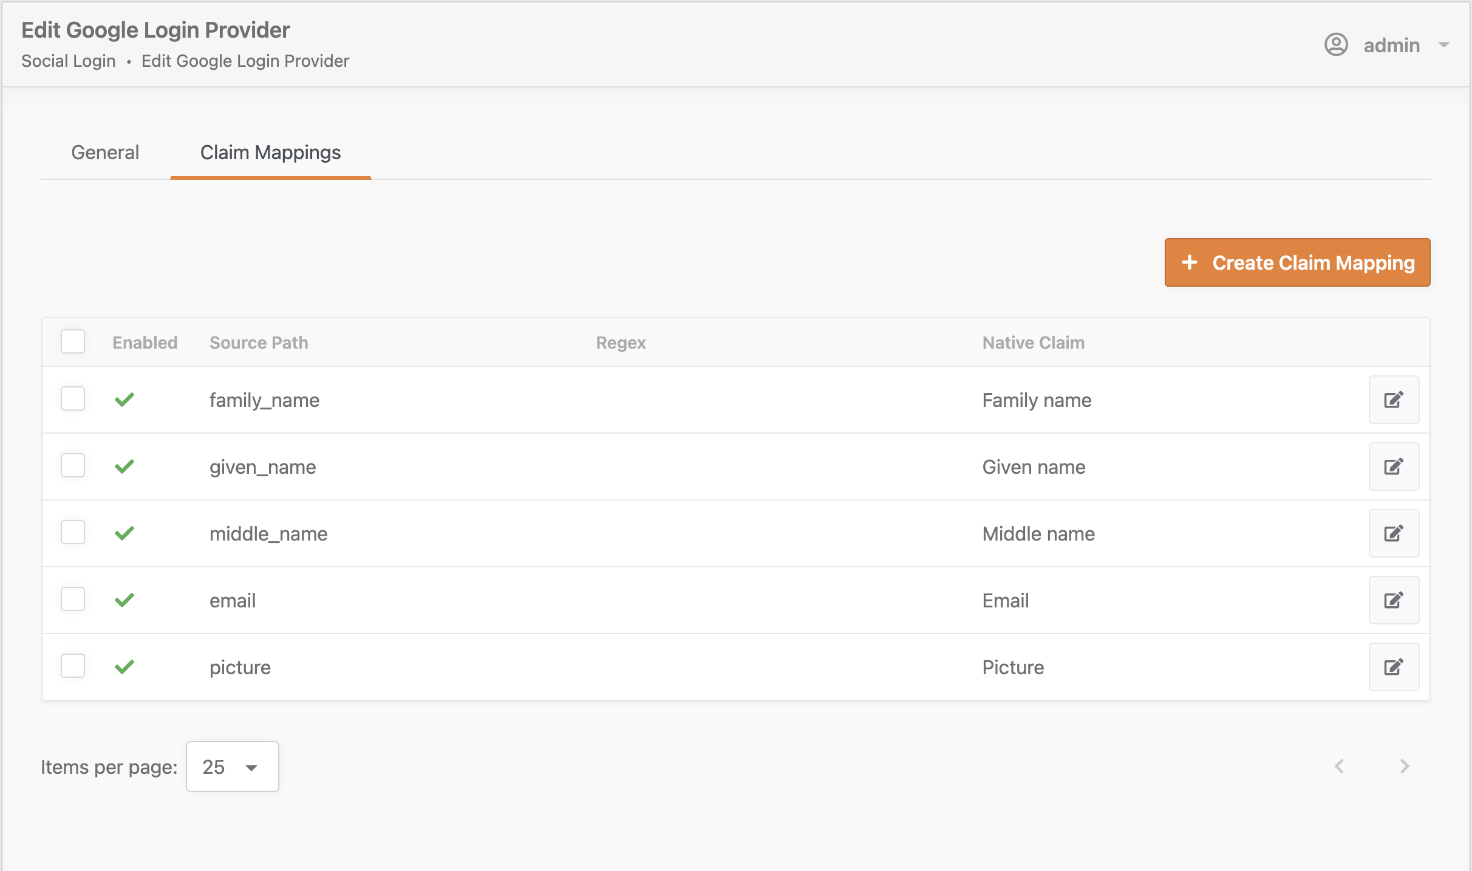Click the given_name source path cell
The image size is (1472, 871).
(x=262, y=467)
